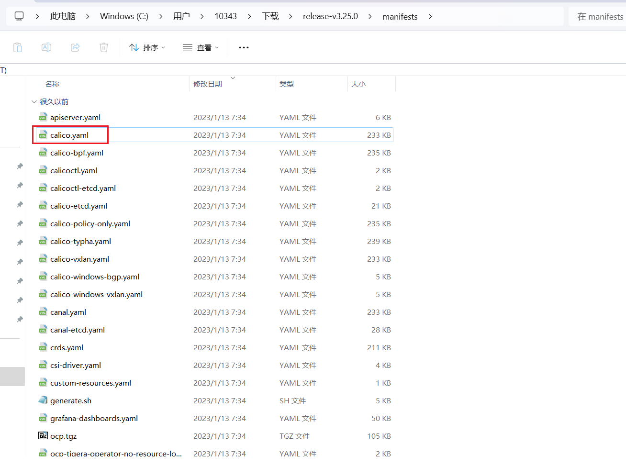Viewport: 626px width, 466px height.
Task: Select the custom-resources.yaml file
Action: click(x=214, y=383)
